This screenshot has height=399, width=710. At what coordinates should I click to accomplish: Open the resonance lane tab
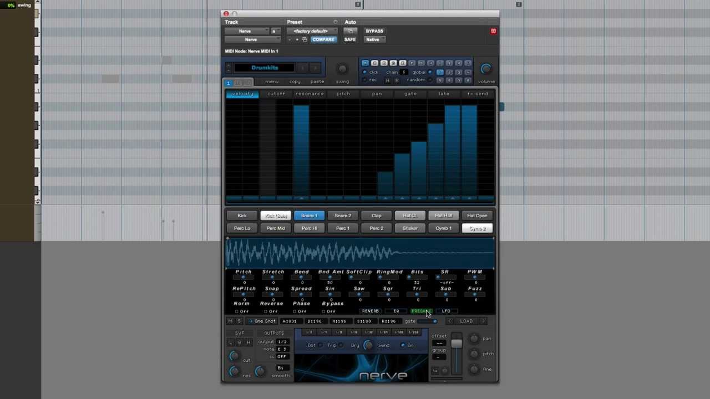tap(310, 94)
